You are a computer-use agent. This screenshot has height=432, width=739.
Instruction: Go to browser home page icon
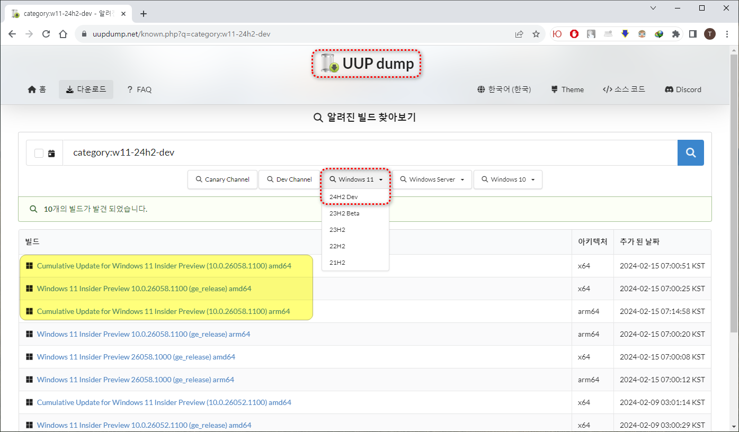pyautogui.click(x=63, y=34)
